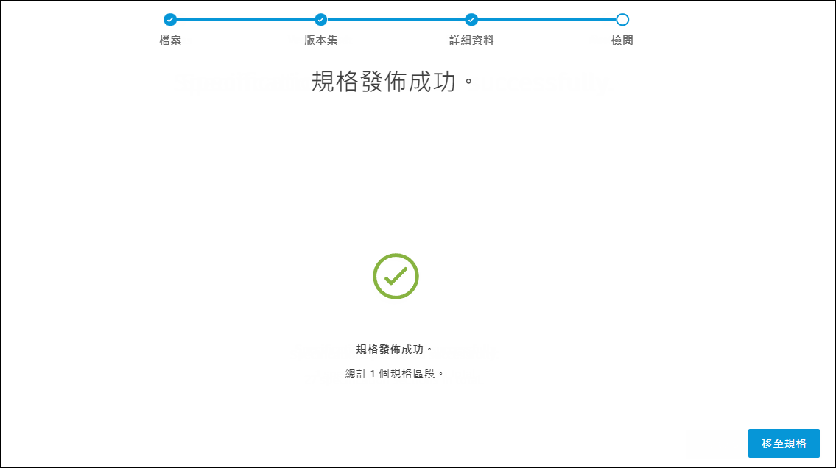The width and height of the screenshot is (836, 468).
Task: Click the green success checkmark icon
Action: tap(396, 277)
